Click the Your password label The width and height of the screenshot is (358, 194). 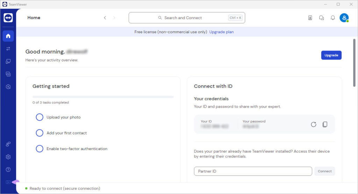coord(254,122)
